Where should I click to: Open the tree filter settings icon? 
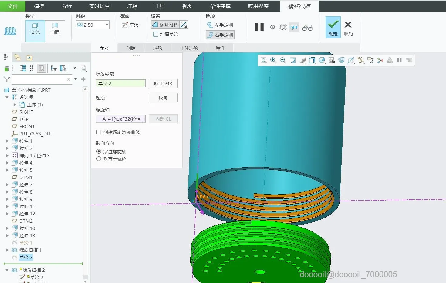[x=54, y=68]
